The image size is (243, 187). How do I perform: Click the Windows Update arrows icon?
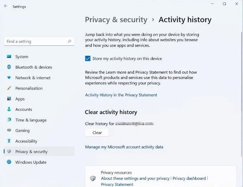click(x=9, y=162)
